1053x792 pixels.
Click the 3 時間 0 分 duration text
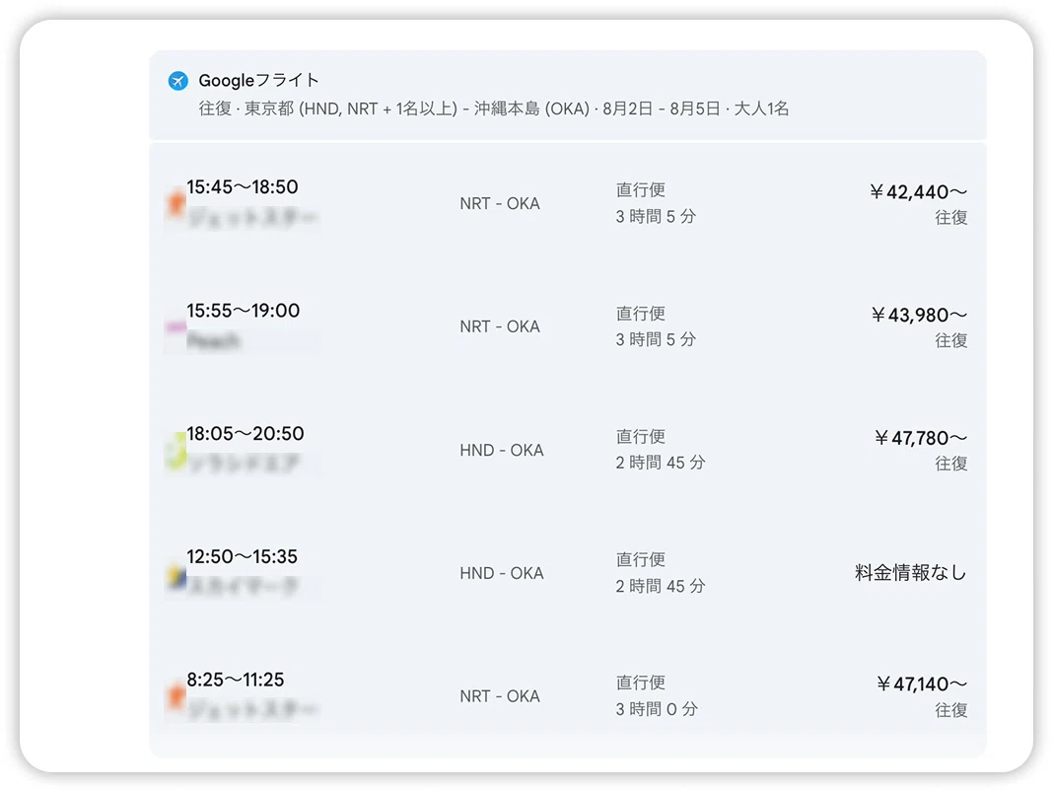[x=657, y=709]
